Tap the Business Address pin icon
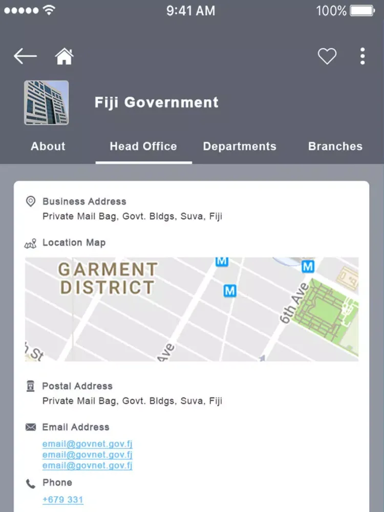Image resolution: width=384 pixels, height=512 pixels. (x=31, y=201)
